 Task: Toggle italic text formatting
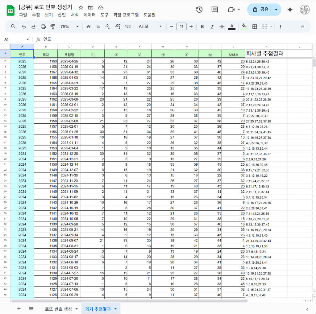(x=212, y=27)
